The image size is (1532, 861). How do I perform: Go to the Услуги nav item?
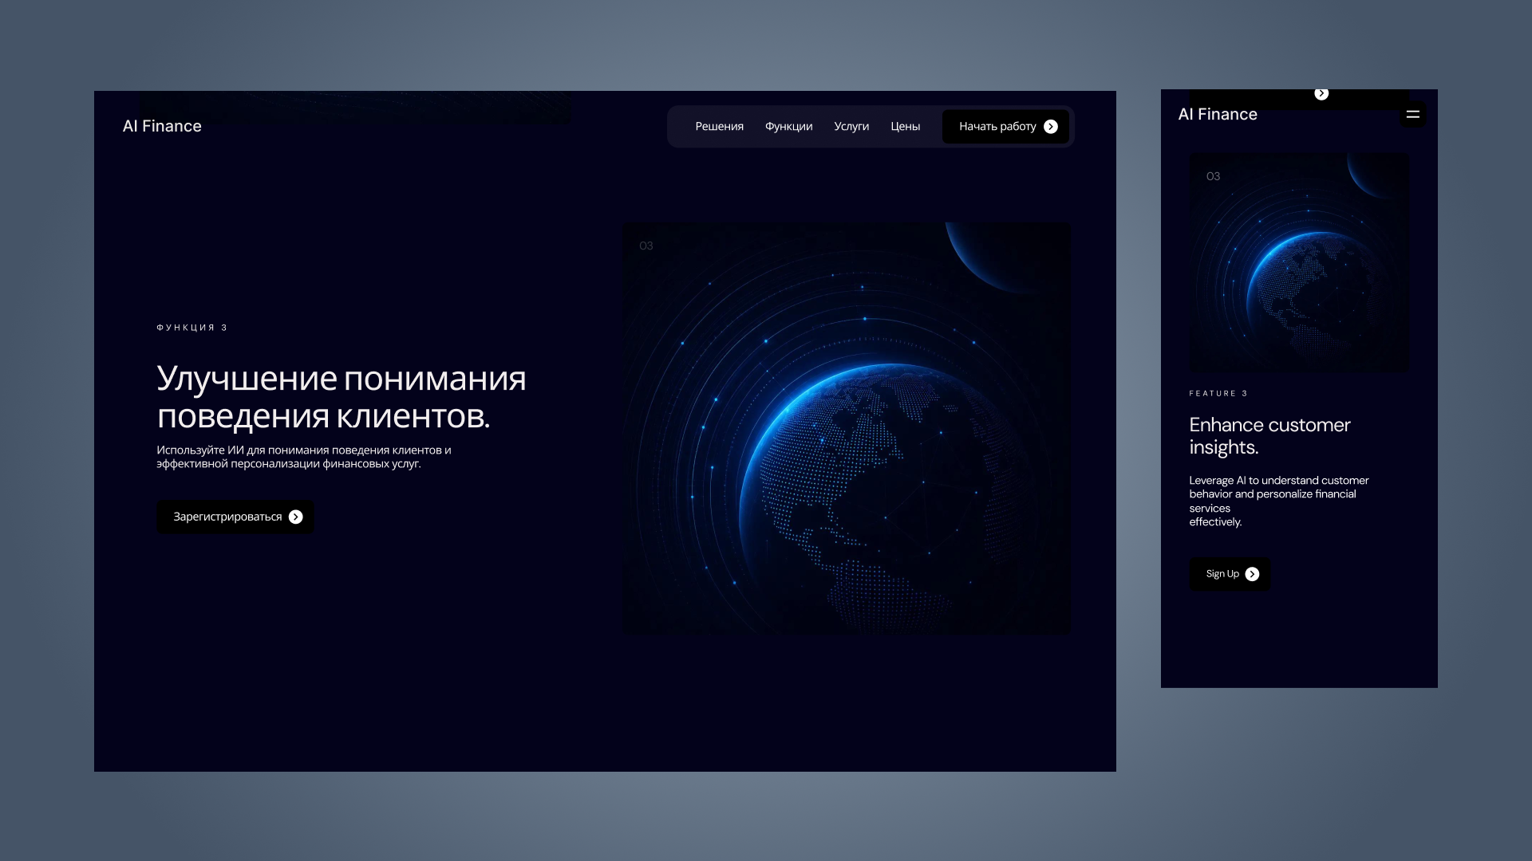[x=851, y=127]
